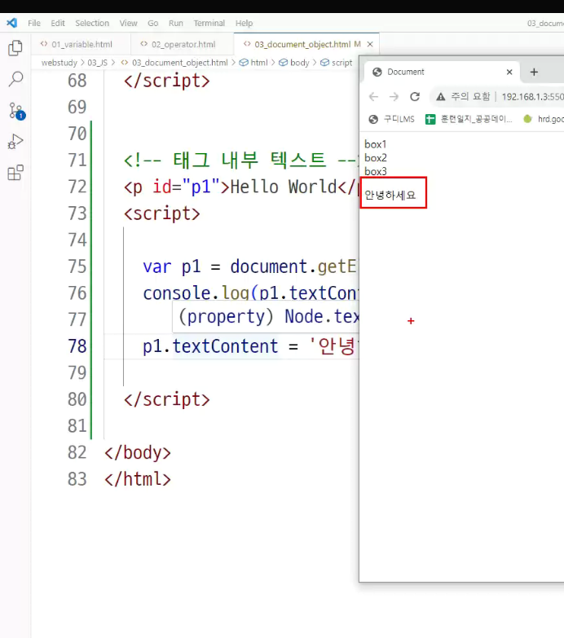Screen dimensions: 564x638
Task: Open the Terminal menu
Action: (x=209, y=23)
